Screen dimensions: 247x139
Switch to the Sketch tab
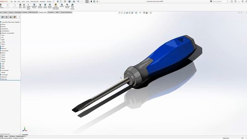coord(5,12)
